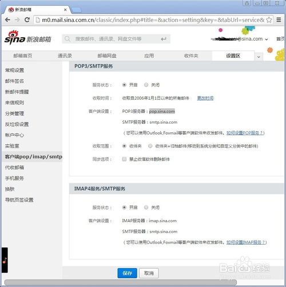Click the imap.sina.com server text

(162, 221)
